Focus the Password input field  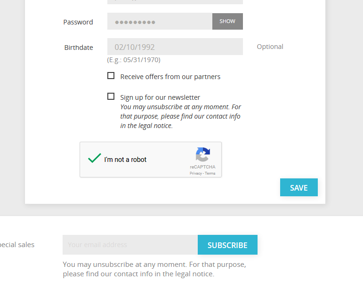160,21
